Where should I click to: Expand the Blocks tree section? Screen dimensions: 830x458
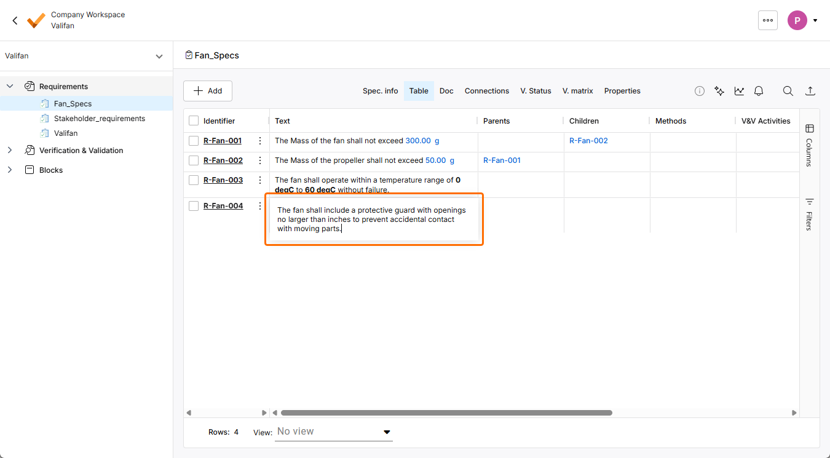coord(10,170)
